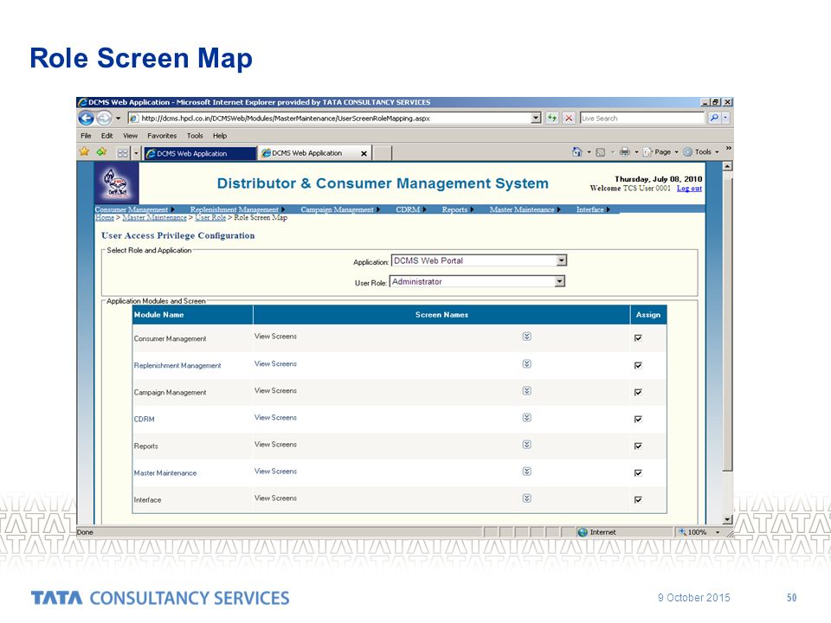Open the Campaign Management navigation menu

(x=340, y=209)
